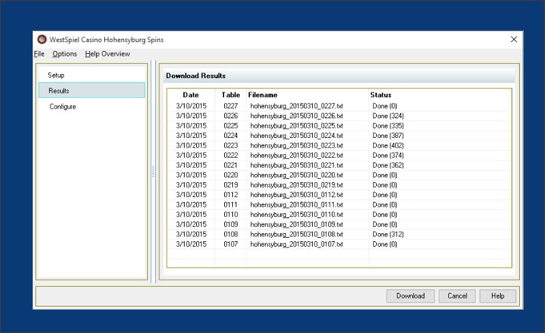This screenshot has width=545, height=333.
Task: Click table number 0225
Action: tap(231, 126)
